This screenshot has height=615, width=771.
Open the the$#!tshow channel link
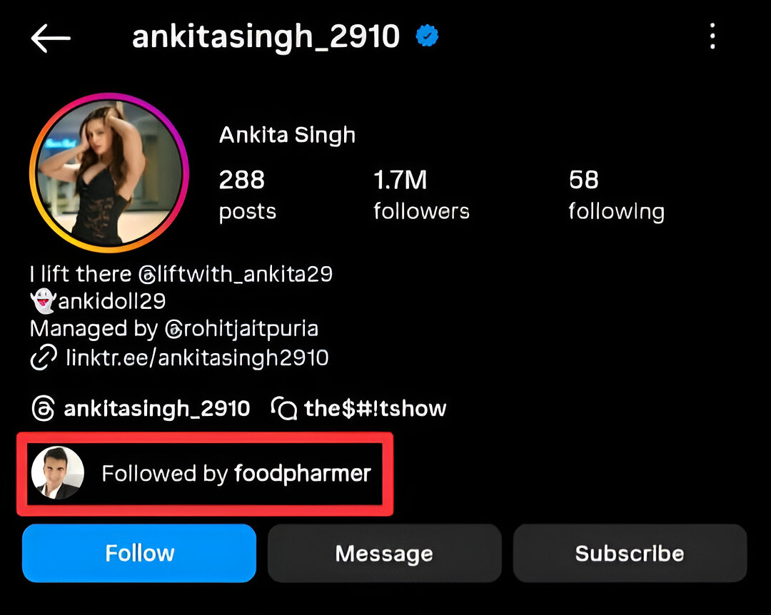coord(375,409)
